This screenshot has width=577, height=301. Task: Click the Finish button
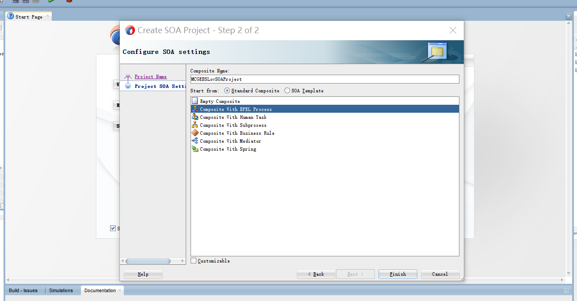[397, 274]
